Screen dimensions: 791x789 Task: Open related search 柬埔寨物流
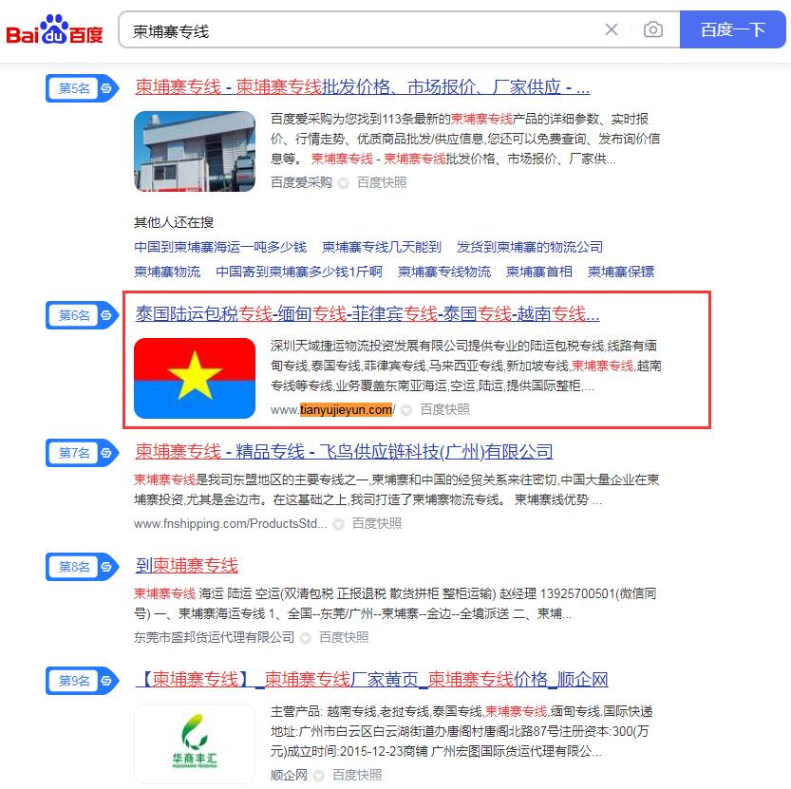click(x=167, y=272)
